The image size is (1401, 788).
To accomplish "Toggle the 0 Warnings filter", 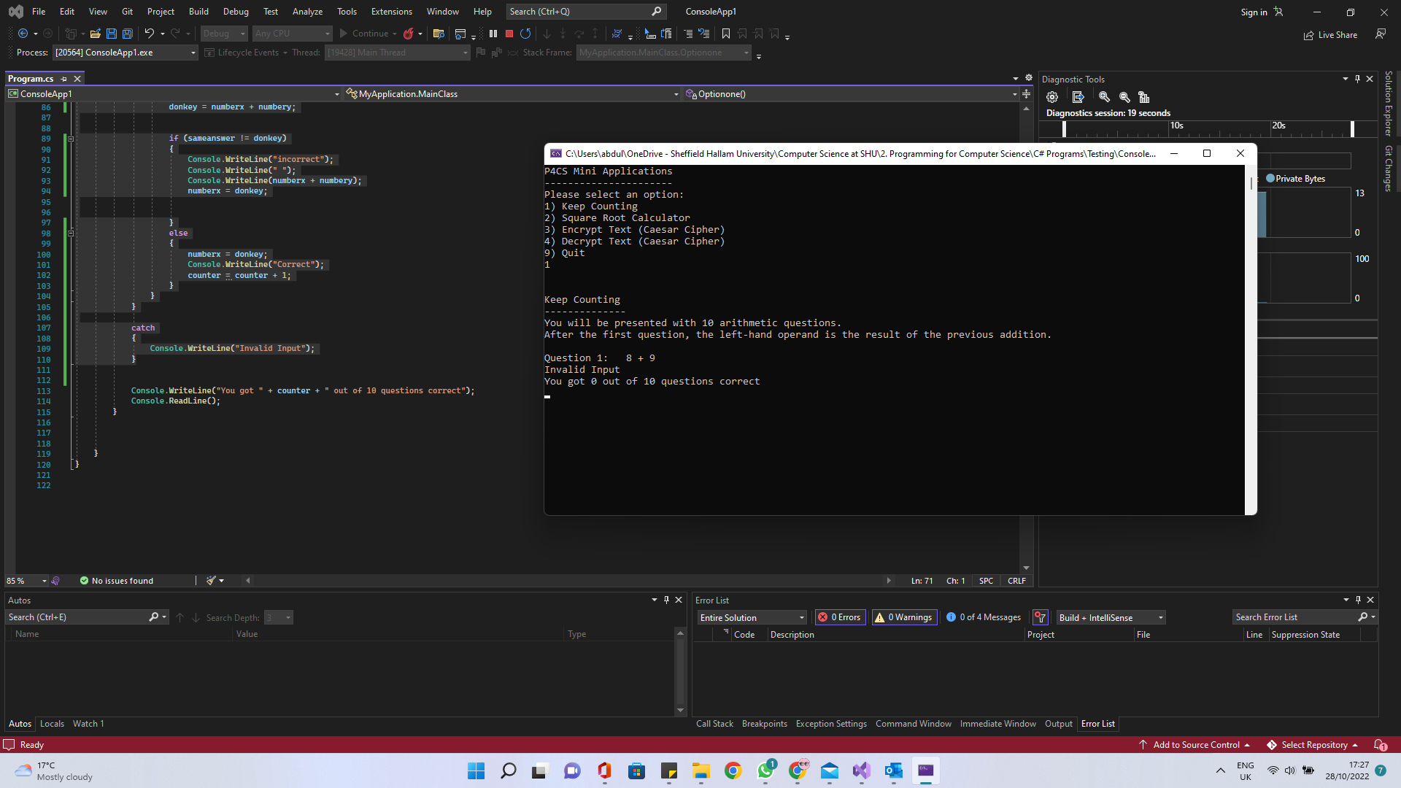I will [904, 617].
